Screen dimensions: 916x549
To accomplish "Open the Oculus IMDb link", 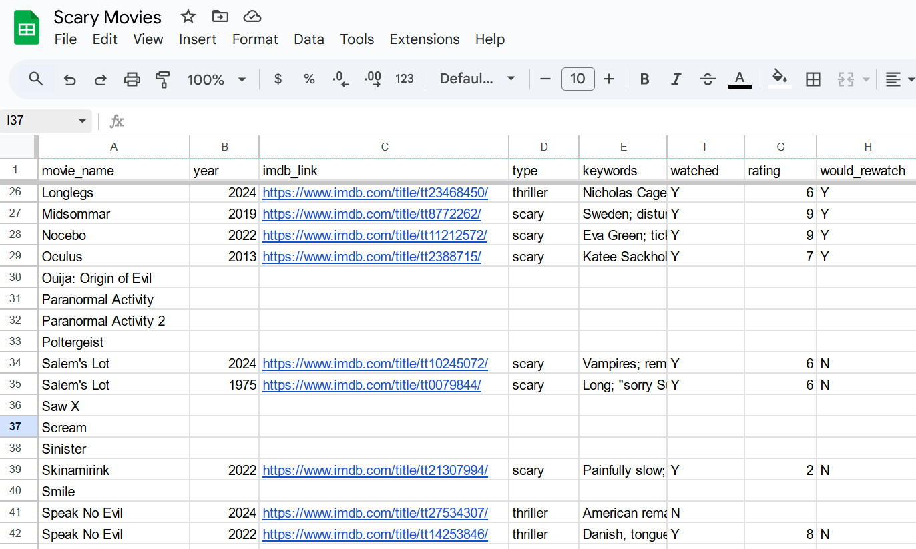I will coord(372,257).
